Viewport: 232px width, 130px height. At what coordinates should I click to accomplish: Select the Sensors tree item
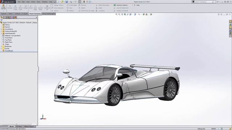coord(6,27)
